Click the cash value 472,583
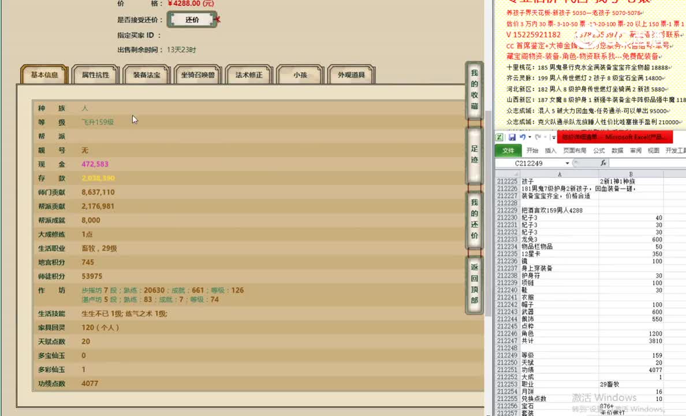 pyautogui.click(x=95, y=164)
